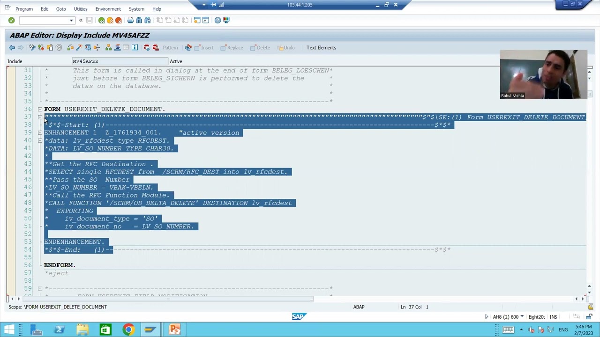Click the Set/Delete External Breakpoint stop icon
Viewport: 600px width, 337px height.
[x=156, y=48]
